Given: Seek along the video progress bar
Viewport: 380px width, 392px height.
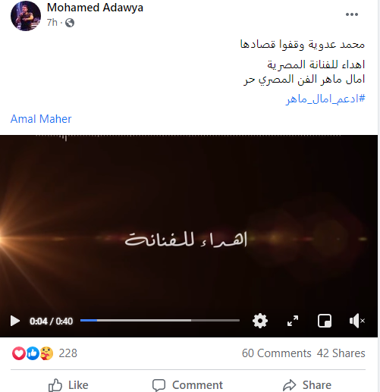Looking at the screenshot, I should pyautogui.click(x=160, y=320).
